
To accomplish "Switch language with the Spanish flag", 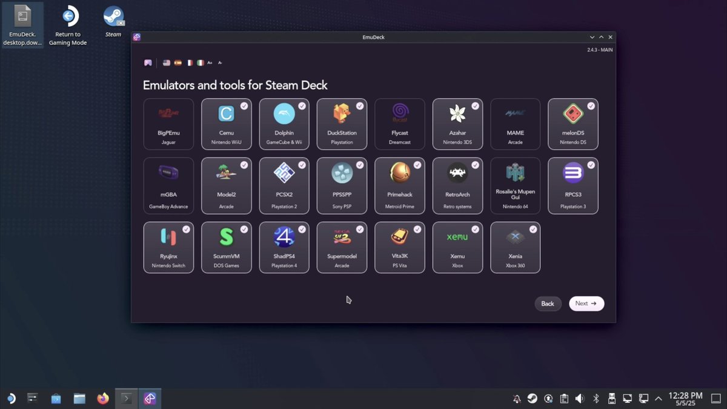I will (178, 62).
